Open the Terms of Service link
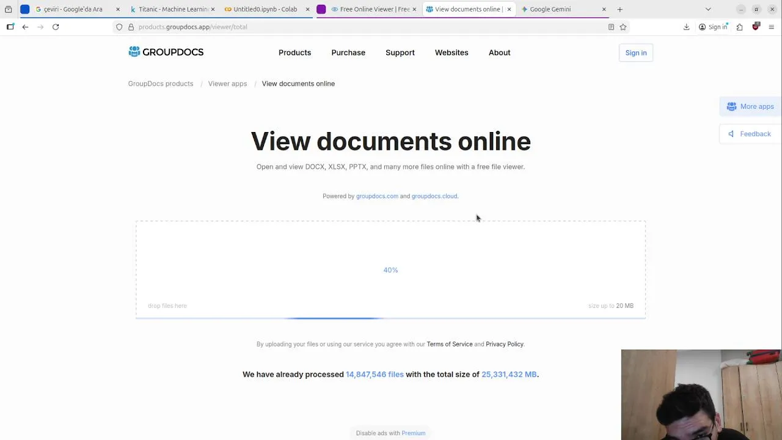The width and height of the screenshot is (782, 440). click(450, 344)
